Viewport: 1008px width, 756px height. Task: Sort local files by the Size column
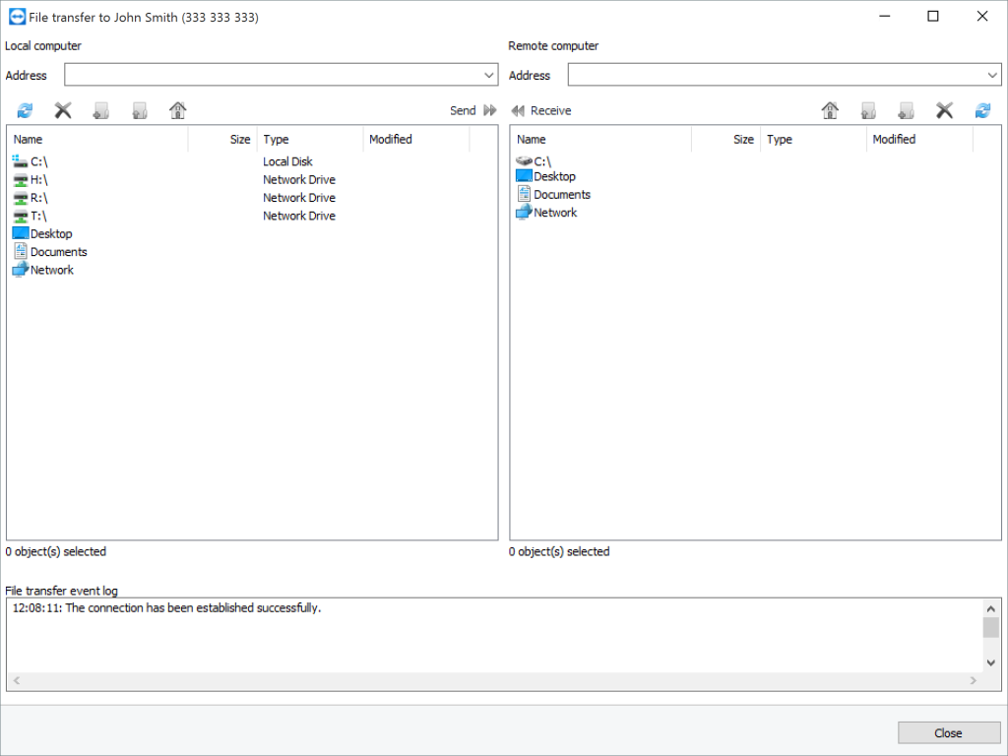point(239,139)
